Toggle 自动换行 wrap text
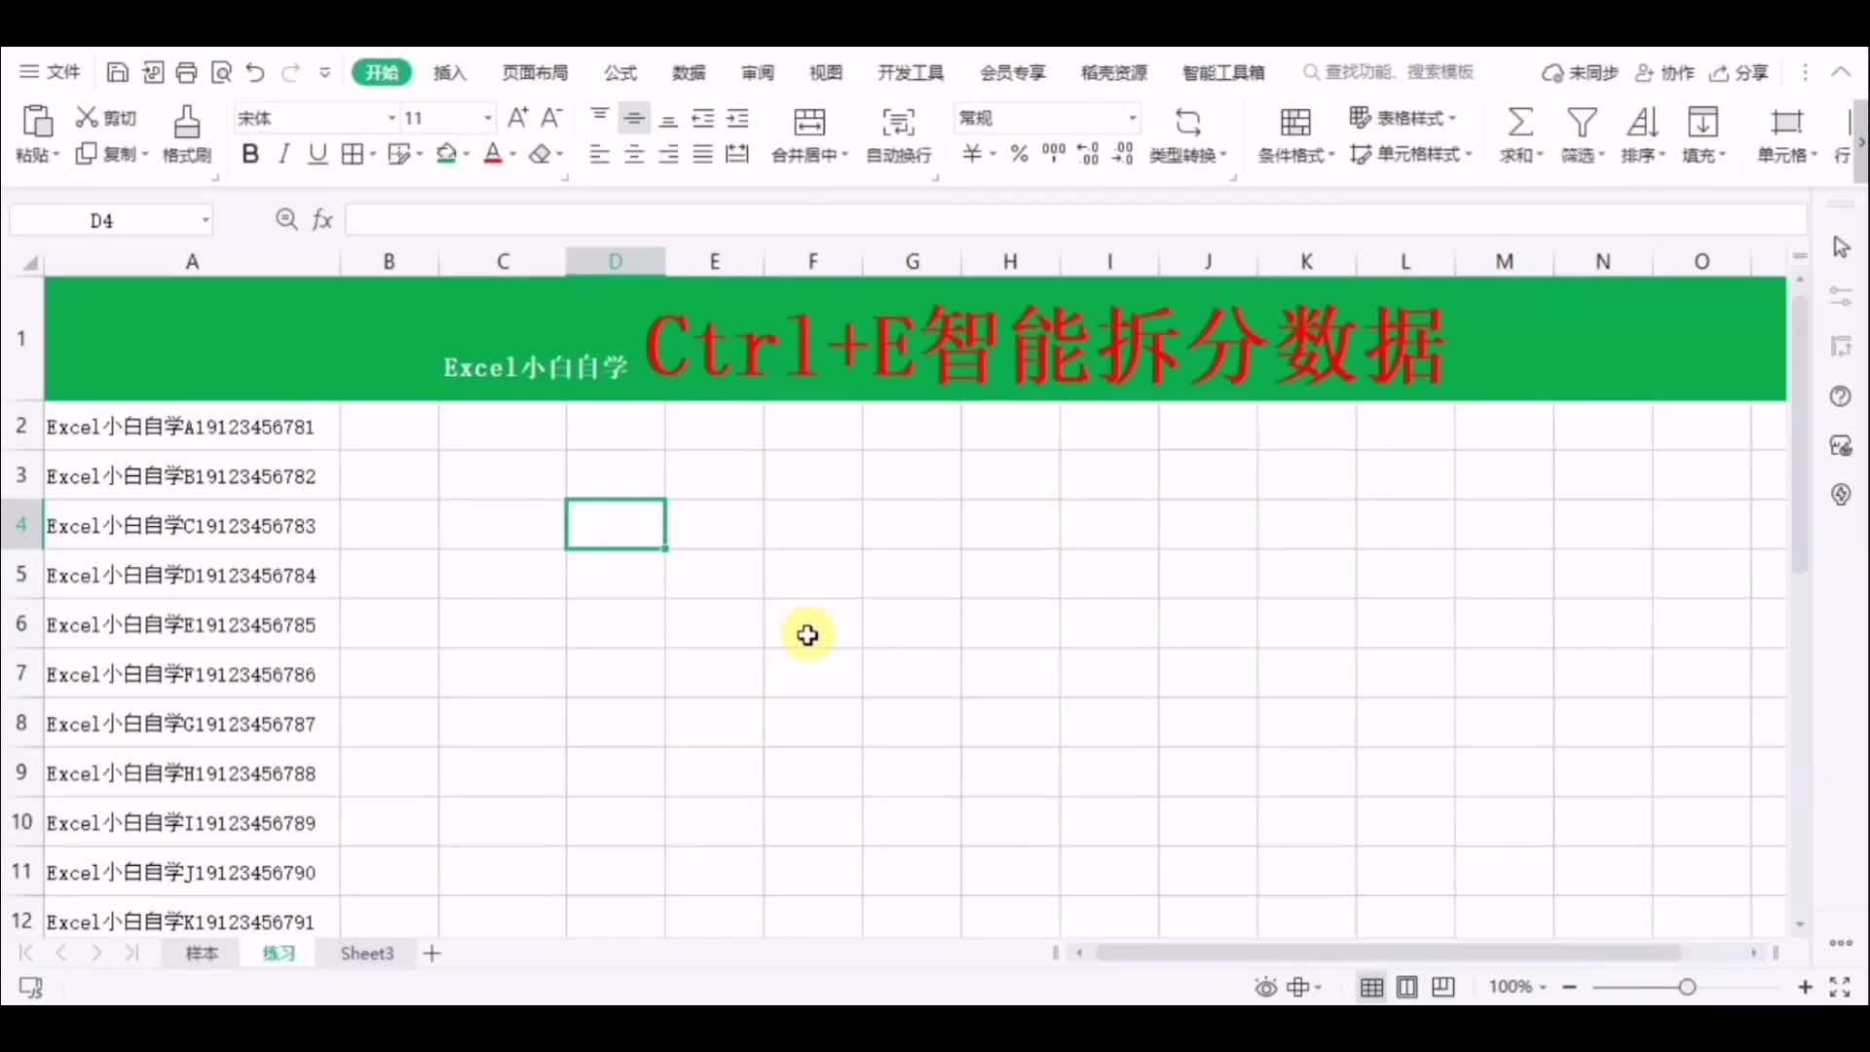 (897, 134)
